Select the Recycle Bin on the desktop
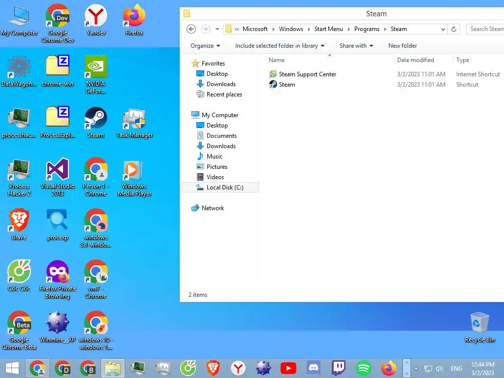Image resolution: width=504 pixels, height=378 pixels. 479,327
